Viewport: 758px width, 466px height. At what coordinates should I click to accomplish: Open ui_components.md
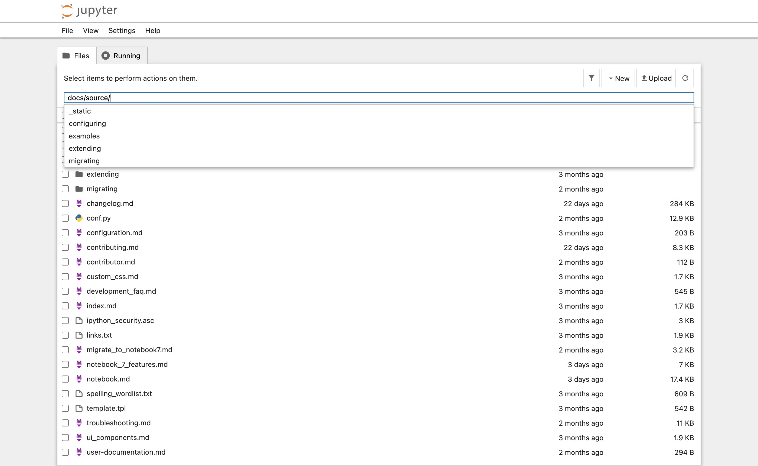click(118, 438)
